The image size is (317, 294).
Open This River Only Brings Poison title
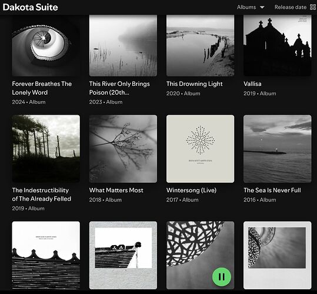[119, 88]
